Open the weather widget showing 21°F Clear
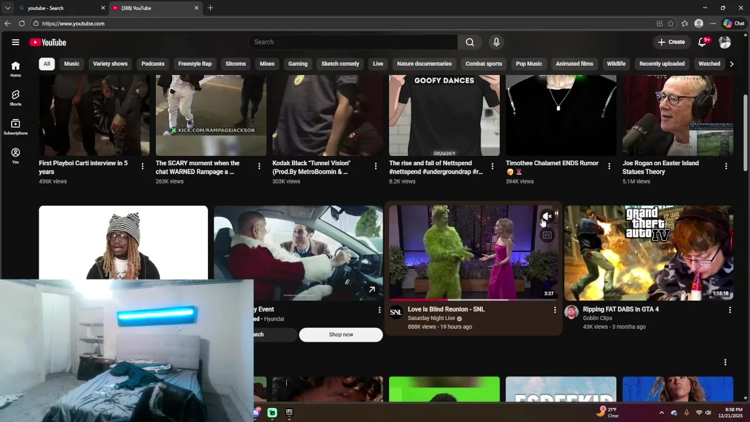The image size is (750, 422). [x=608, y=412]
